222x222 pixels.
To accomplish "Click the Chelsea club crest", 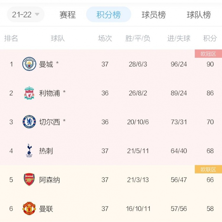I will pos(29,122).
